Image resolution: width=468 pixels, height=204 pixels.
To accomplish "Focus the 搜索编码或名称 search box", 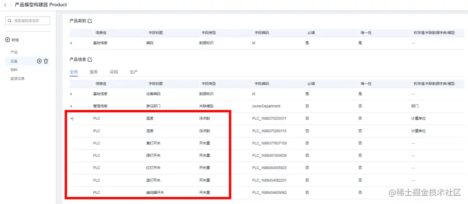I will (28, 21).
